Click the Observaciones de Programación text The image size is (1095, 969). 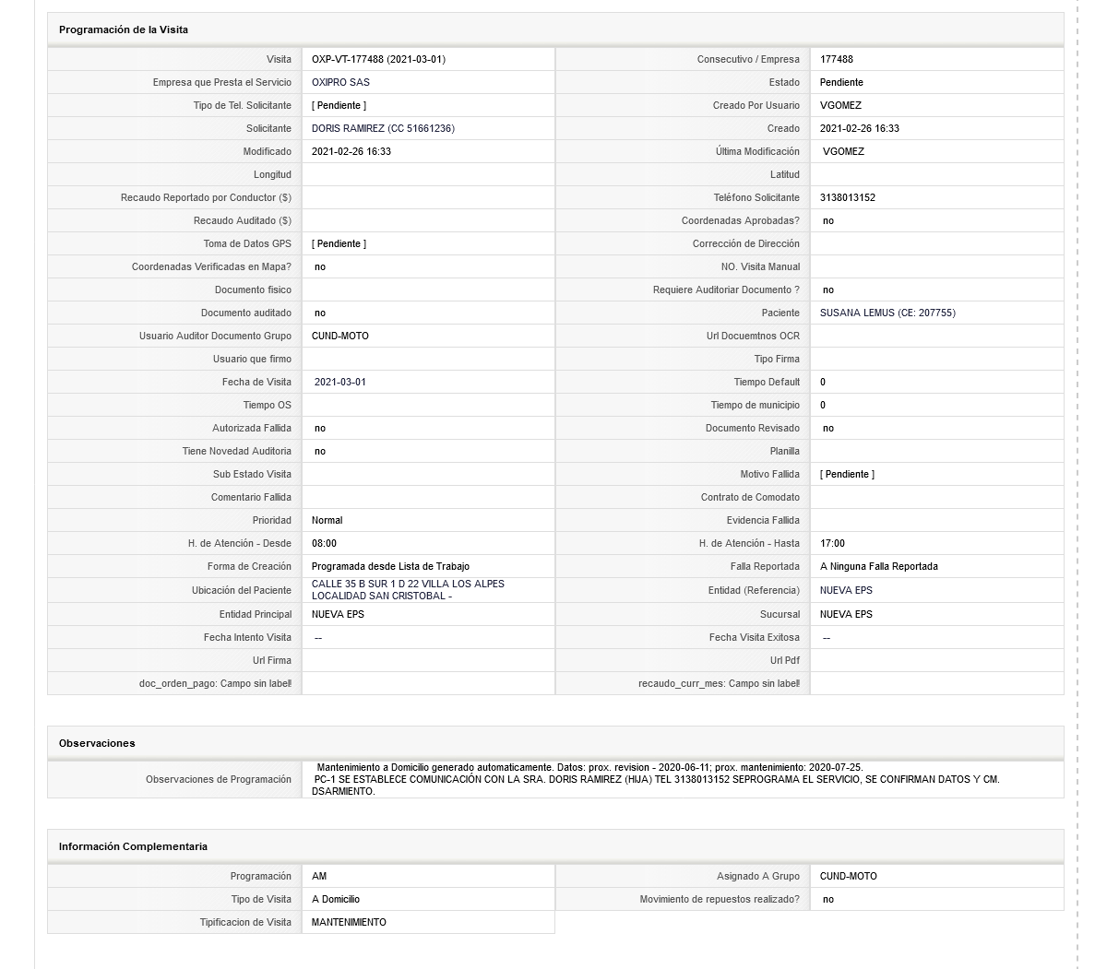coord(656,779)
